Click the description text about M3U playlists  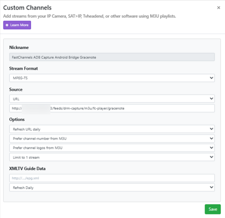click(x=90, y=16)
